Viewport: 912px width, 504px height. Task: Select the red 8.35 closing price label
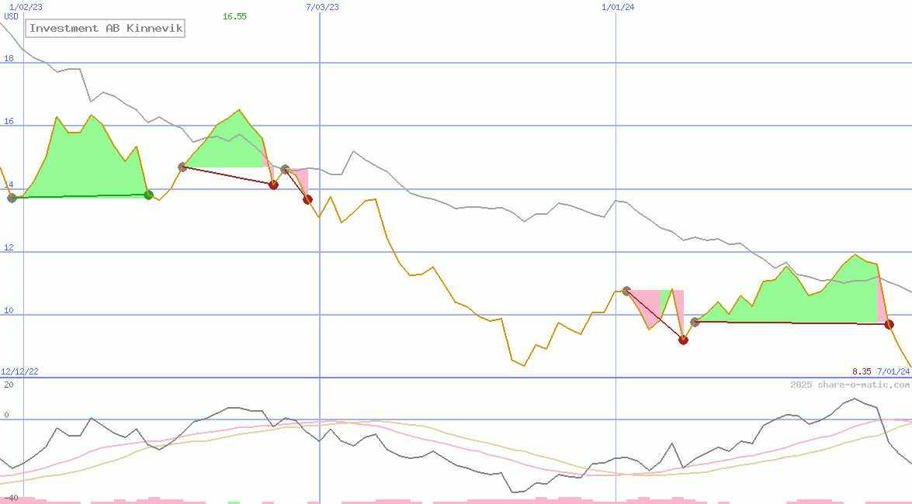(x=860, y=371)
